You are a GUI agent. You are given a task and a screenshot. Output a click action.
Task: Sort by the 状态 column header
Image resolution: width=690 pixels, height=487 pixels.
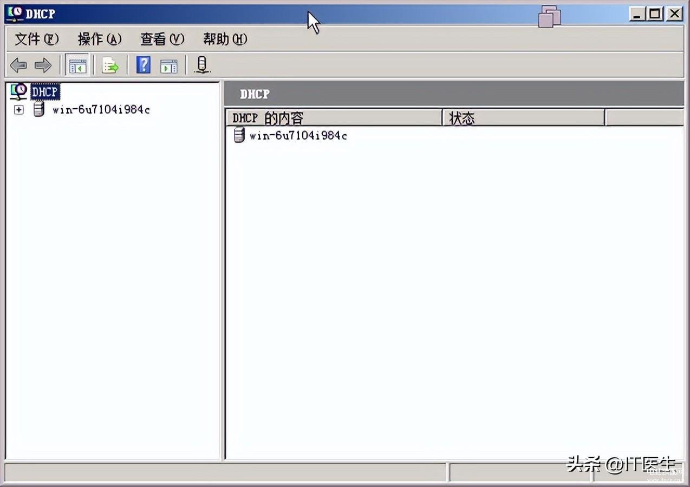pos(523,118)
